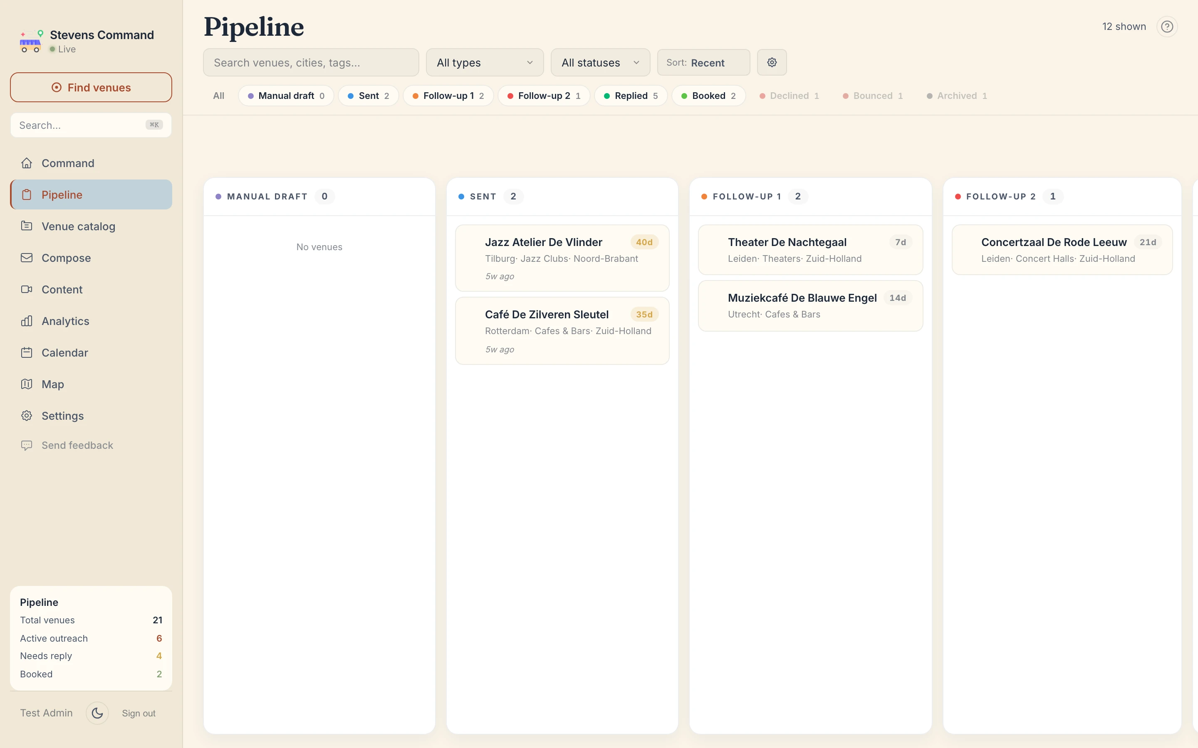This screenshot has width=1198, height=748.
Task: Open Content section in sidebar
Action: (x=62, y=289)
